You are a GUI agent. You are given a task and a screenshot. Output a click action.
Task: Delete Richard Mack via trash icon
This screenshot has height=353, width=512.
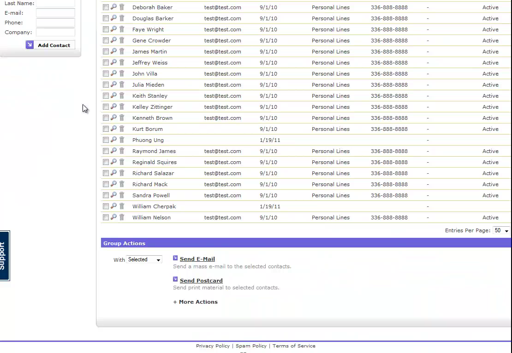tap(122, 184)
